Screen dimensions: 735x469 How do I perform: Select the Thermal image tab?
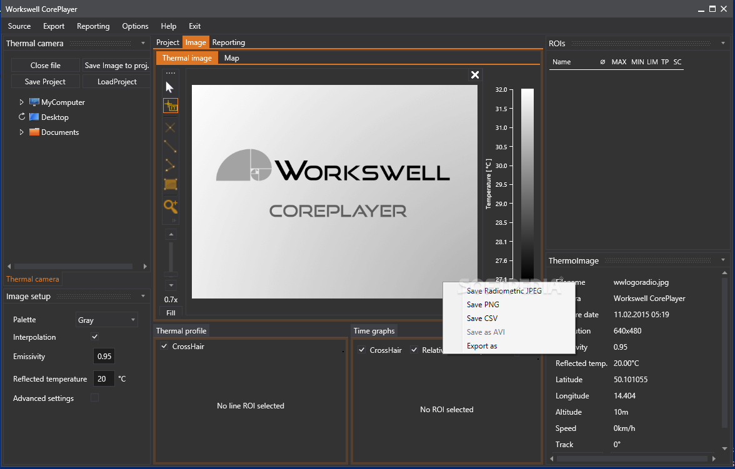point(187,58)
